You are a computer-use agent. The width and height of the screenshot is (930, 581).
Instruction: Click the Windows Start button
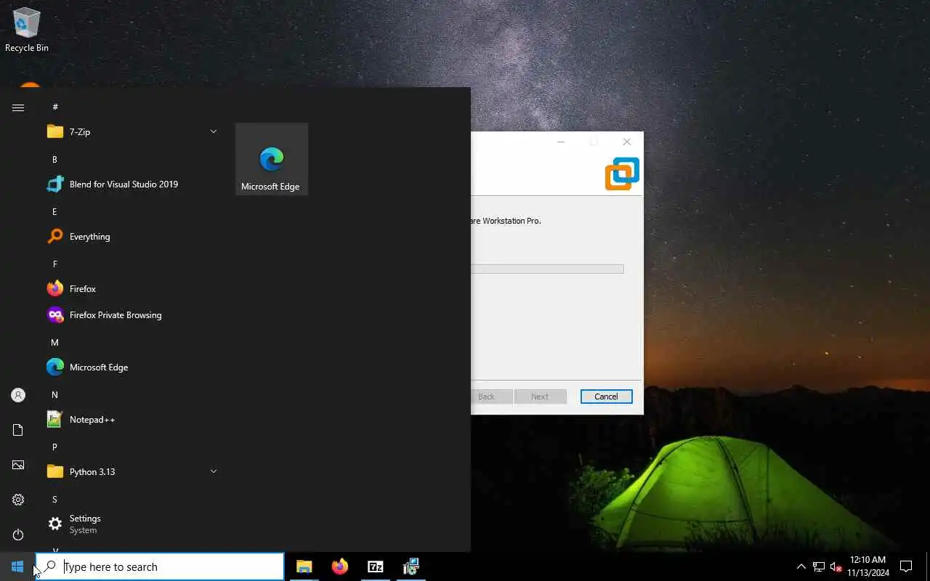point(17,566)
